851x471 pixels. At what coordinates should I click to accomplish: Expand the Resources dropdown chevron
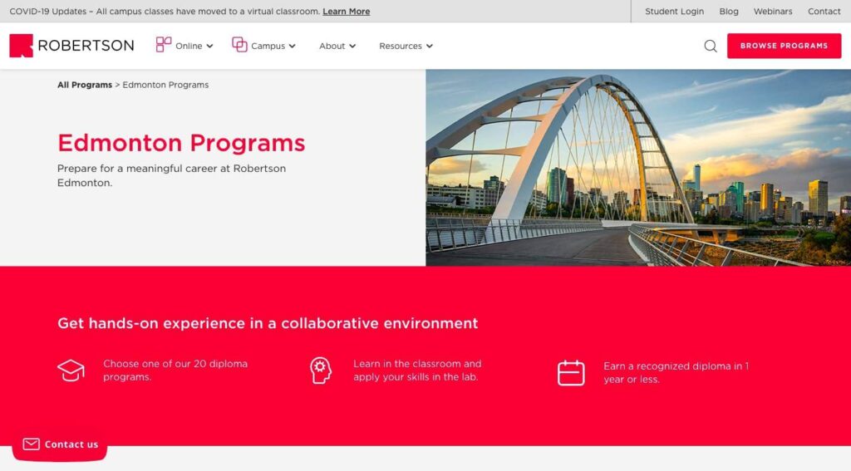tap(430, 47)
